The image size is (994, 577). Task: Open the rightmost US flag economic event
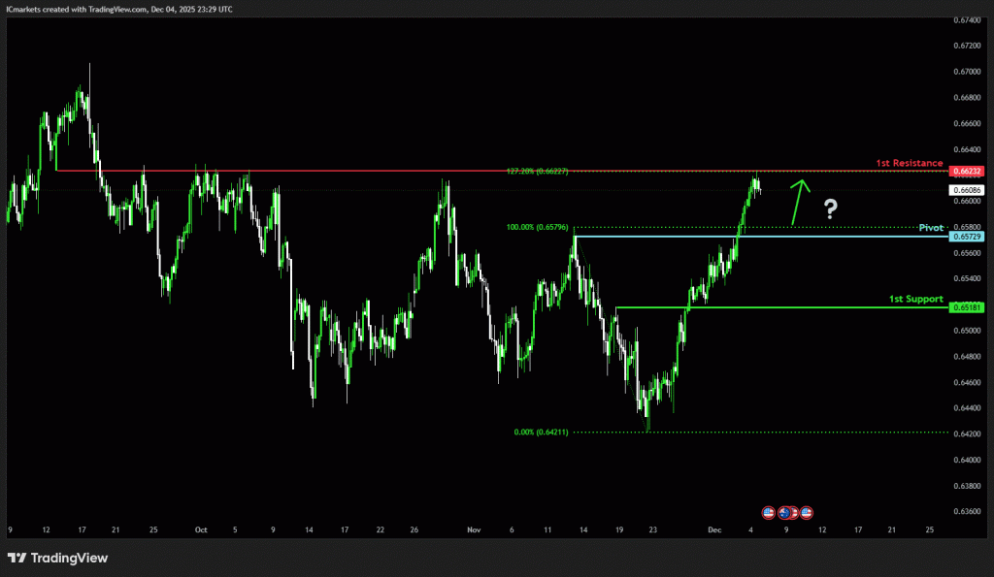(x=806, y=512)
